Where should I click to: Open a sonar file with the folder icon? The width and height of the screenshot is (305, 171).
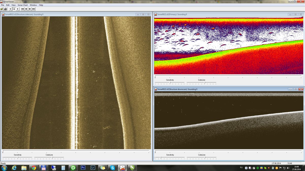click(2, 9)
